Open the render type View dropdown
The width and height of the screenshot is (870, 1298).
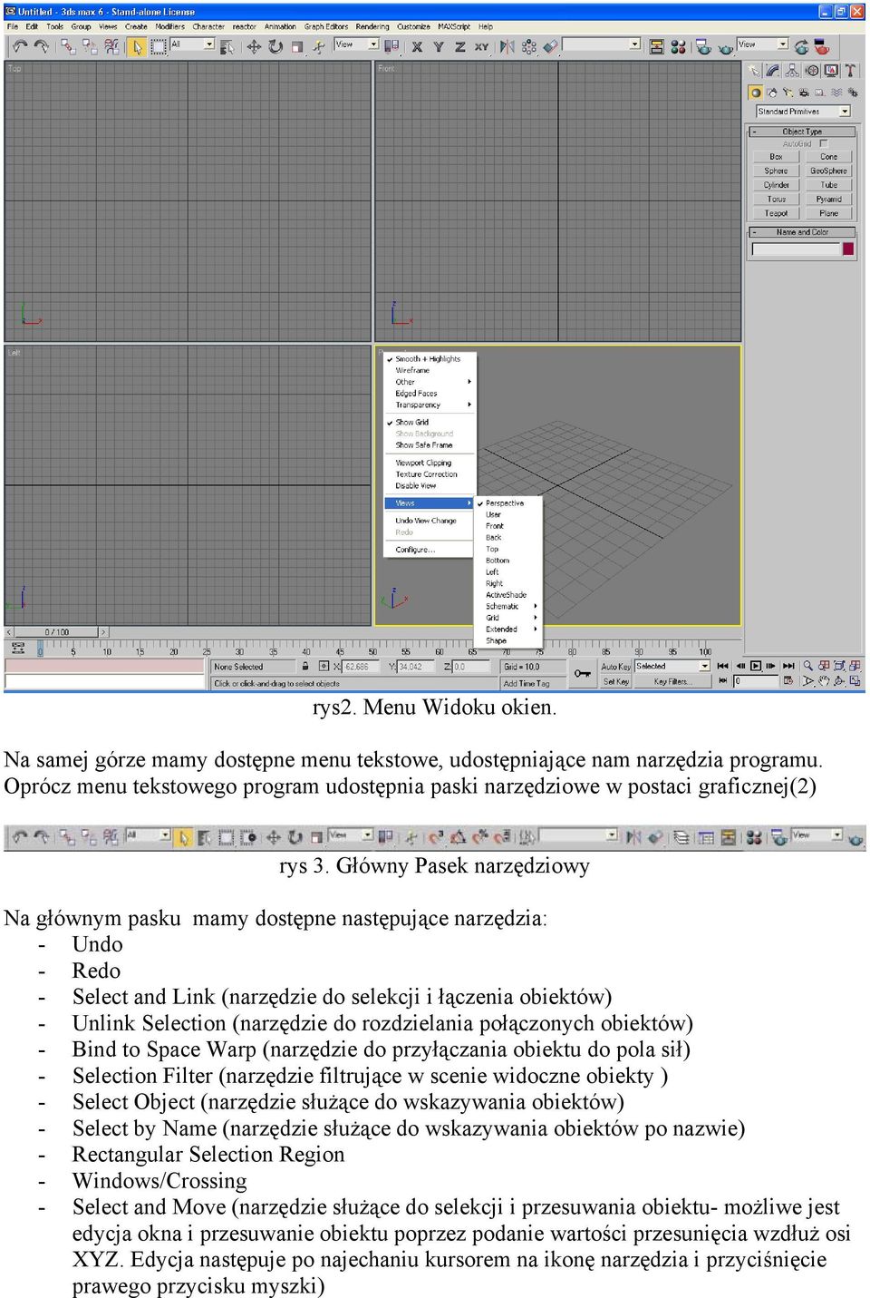tap(762, 44)
